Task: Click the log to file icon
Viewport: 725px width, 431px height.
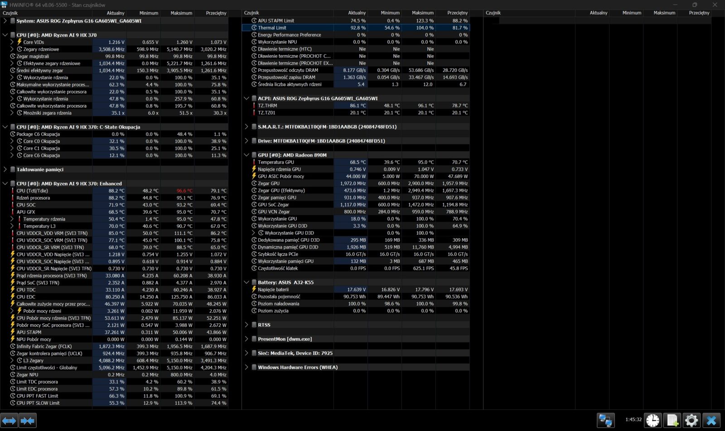Action: [x=672, y=421]
